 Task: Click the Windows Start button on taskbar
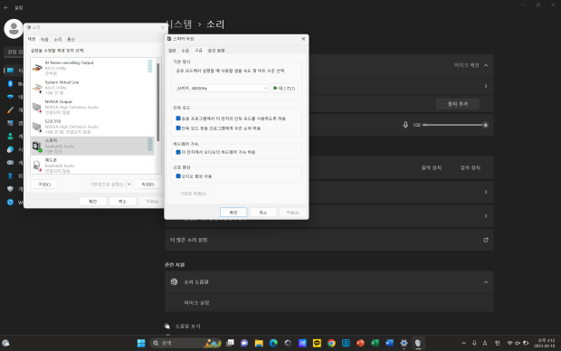pyautogui.click(x=141, y=343)
